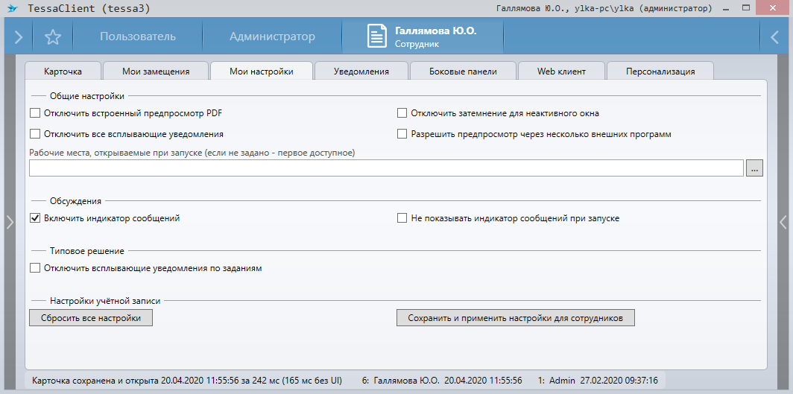Open the 'Администратор' workspace tab
Image resolution: width=793 pixels, height=394 pixels.
(x=272, y=36)
